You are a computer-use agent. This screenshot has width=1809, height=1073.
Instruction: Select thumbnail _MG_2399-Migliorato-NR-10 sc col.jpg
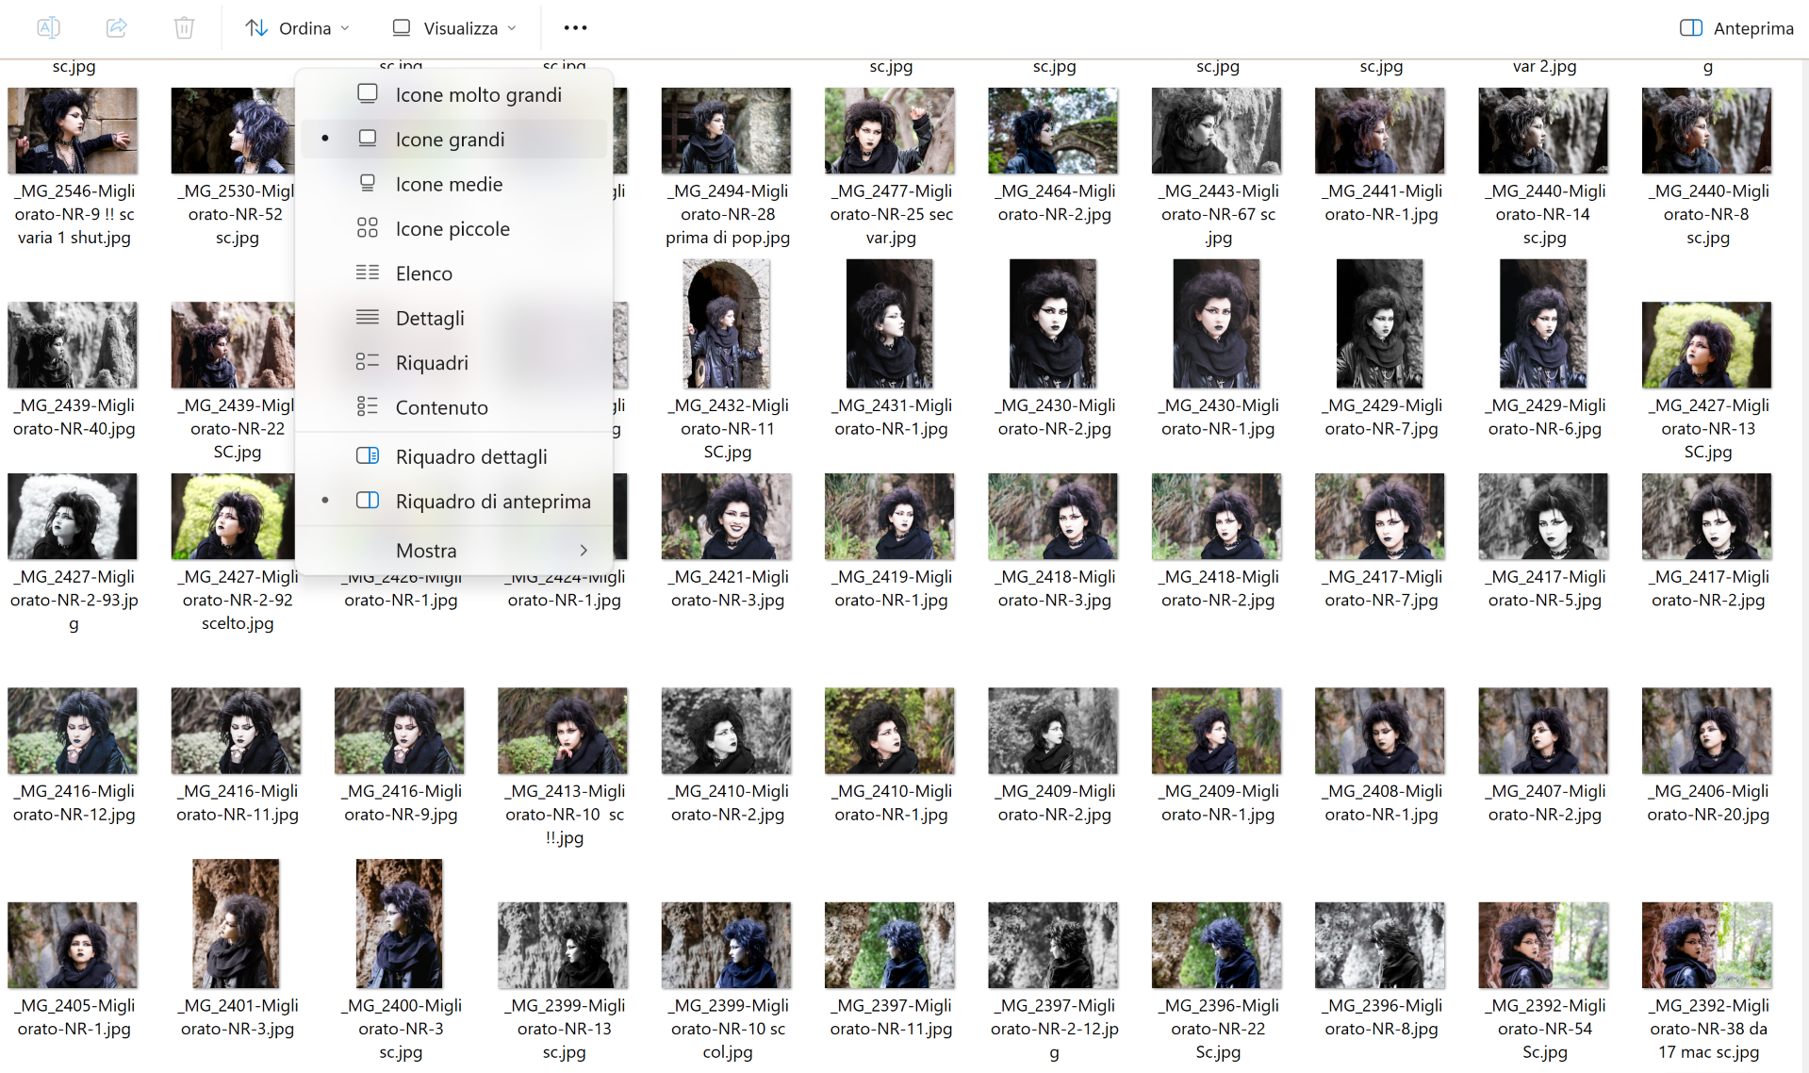[x=726, y=945]
